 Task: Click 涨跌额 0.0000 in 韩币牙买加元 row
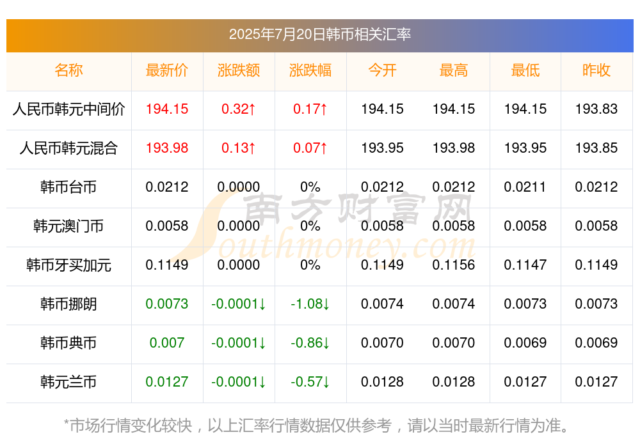pyautogui.click(x=239, y=265)
